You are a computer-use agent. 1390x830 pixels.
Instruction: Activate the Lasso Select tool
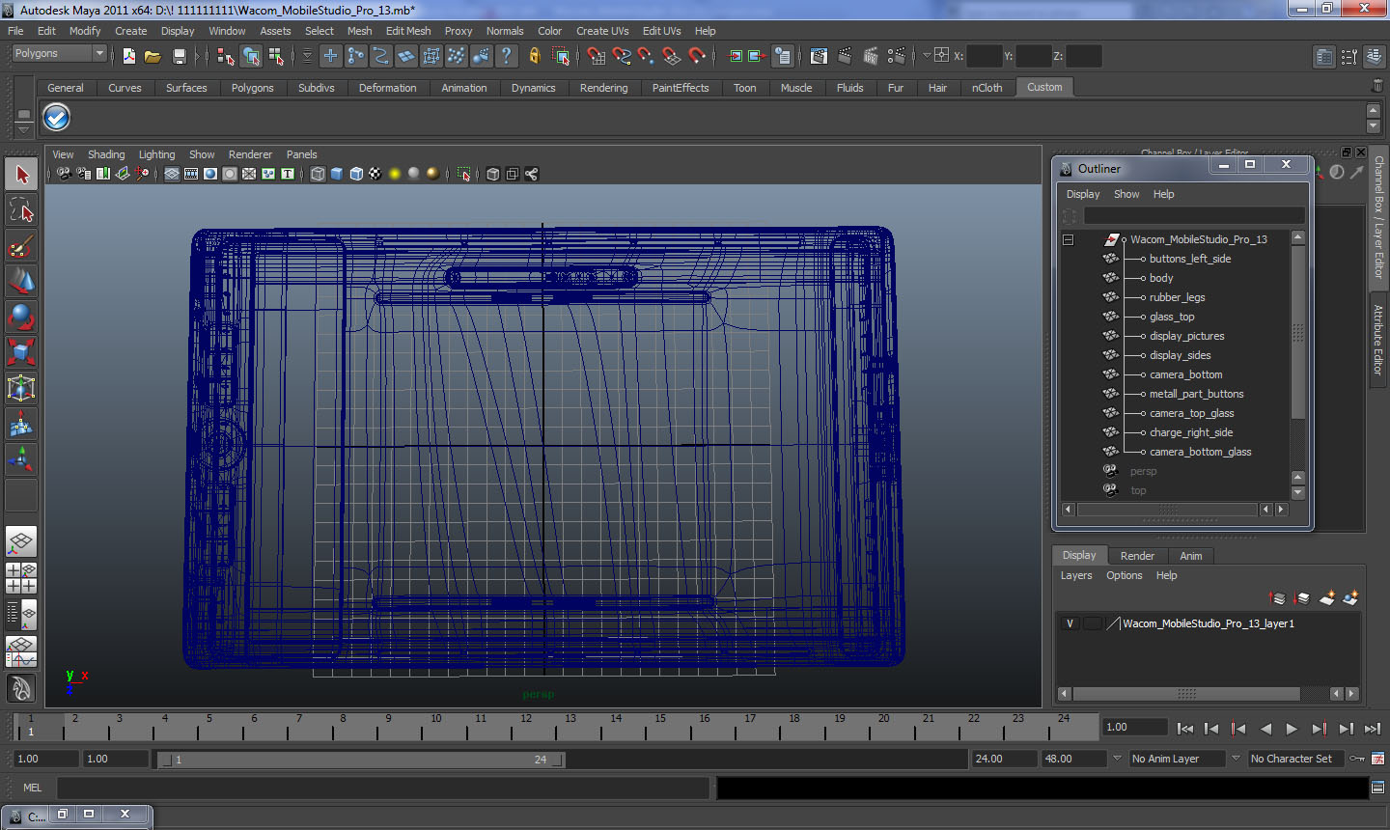coord(21,209)
